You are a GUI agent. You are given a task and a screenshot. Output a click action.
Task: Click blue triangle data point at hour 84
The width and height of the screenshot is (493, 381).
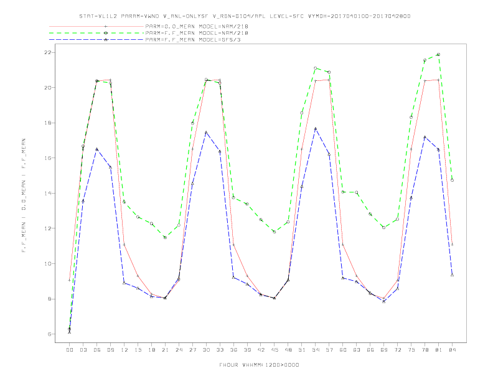point(452,275)
